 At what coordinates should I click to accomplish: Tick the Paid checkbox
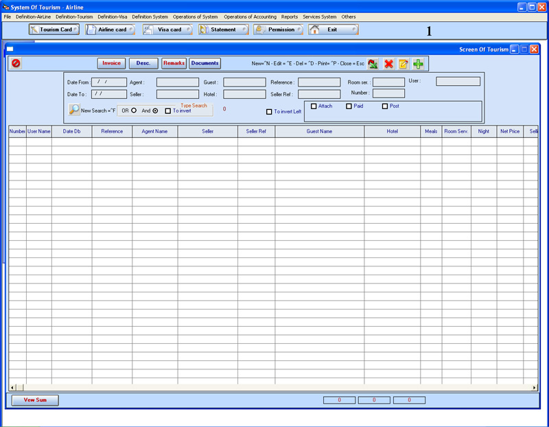point(349,106)
